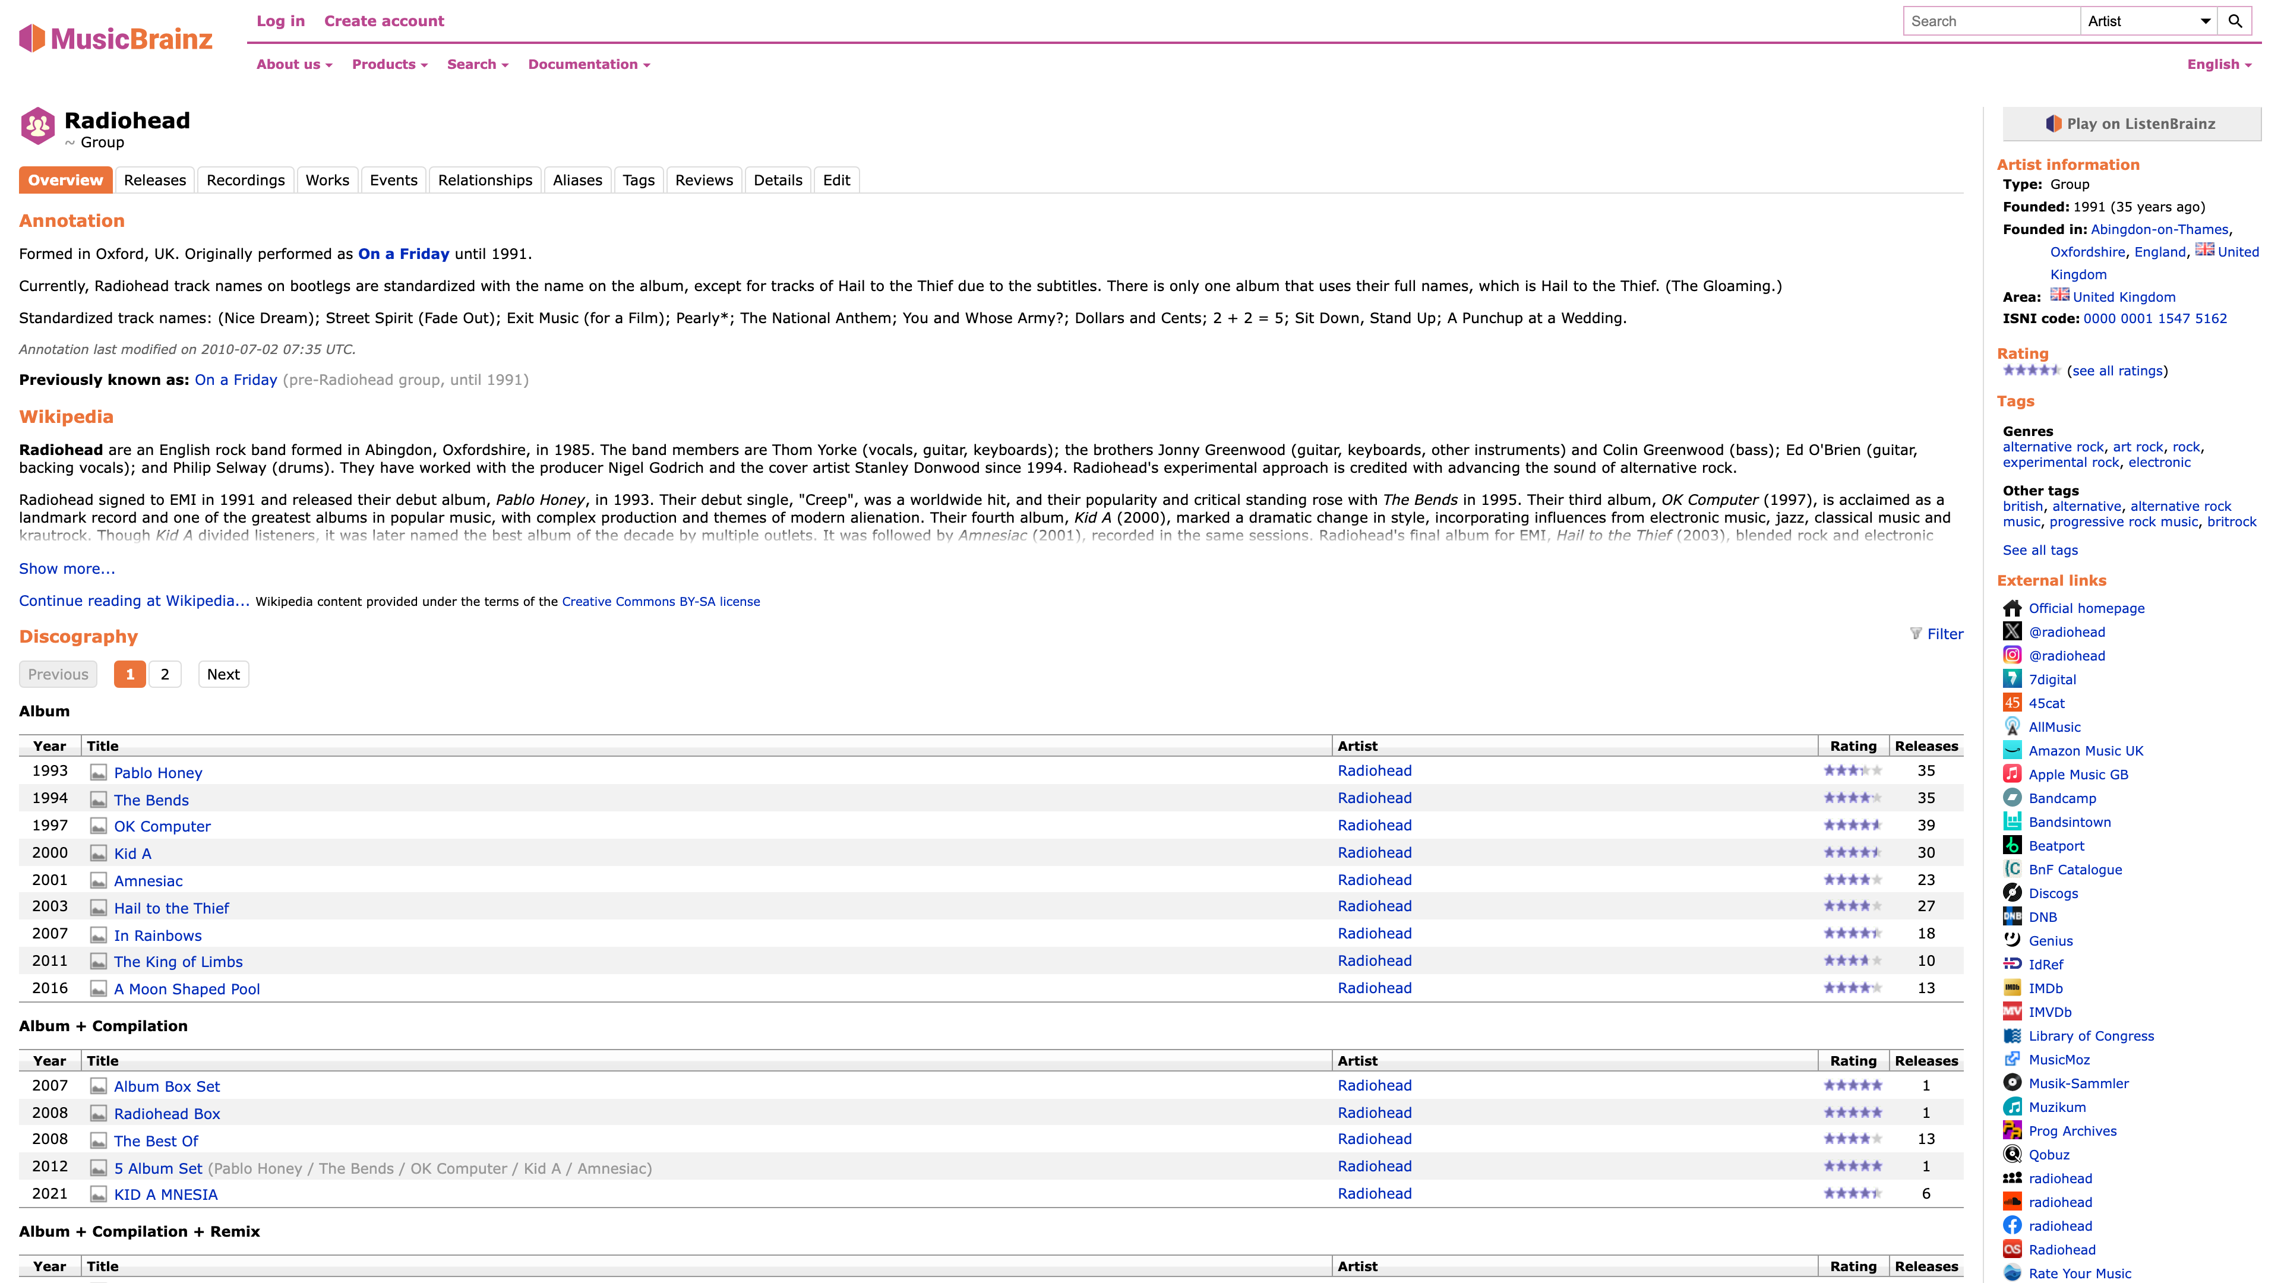This screenshot has height=1283, width=2281.
Task: Click the Genius icon
Action: [2012, 940]
